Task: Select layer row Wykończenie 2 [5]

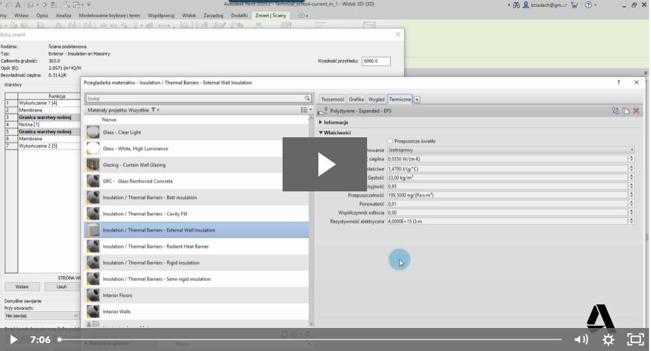Action: point(43,146)
